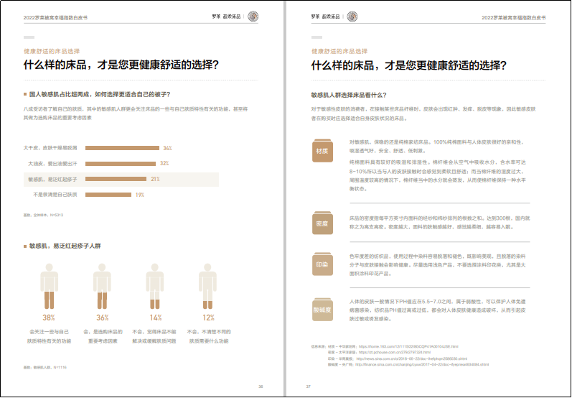Click the person figure above 36%
The height and width of the screenshot is (398, 572).
[102, 286]
